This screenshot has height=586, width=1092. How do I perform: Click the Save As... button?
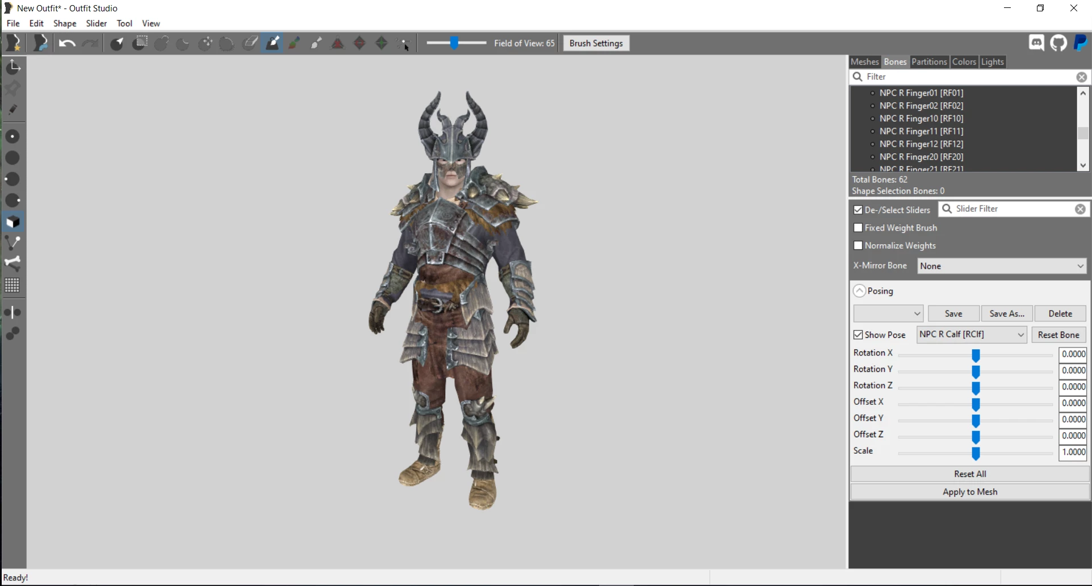click(1007, 313)
